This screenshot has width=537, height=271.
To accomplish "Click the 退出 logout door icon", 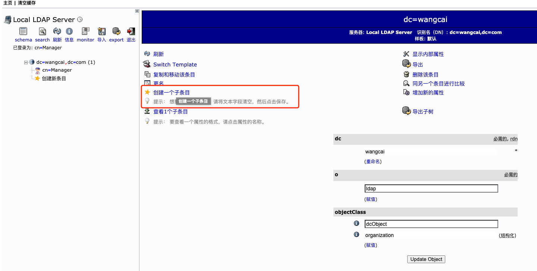I will (x=131, y=31).
